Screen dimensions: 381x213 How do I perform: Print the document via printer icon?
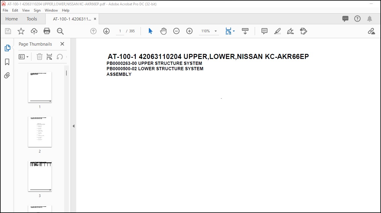(x=47, y=31)
